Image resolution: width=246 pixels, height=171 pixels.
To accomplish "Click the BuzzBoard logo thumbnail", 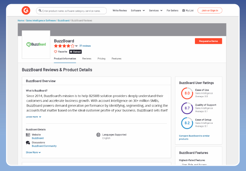I will click(36, 44).
